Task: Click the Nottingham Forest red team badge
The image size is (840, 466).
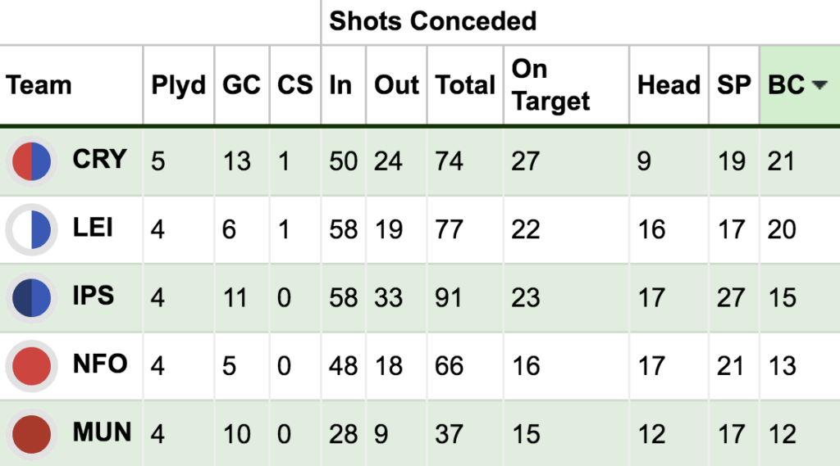Action: point(32,366)
